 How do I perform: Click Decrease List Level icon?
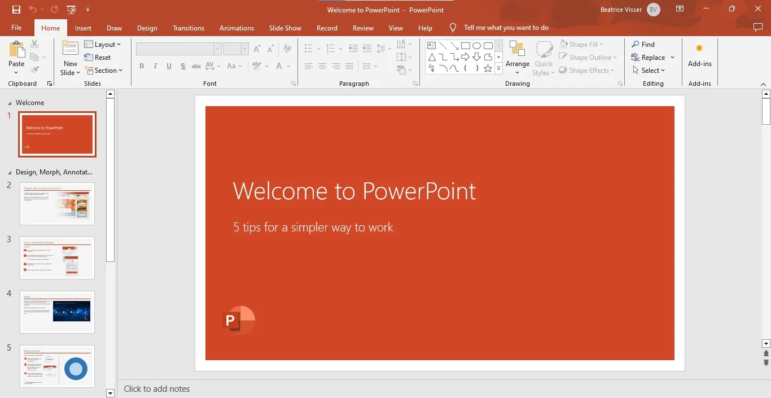tap(353, 49)
